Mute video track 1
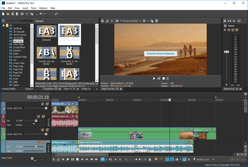This screenshot has width=248, height=167. pos(42,104)
